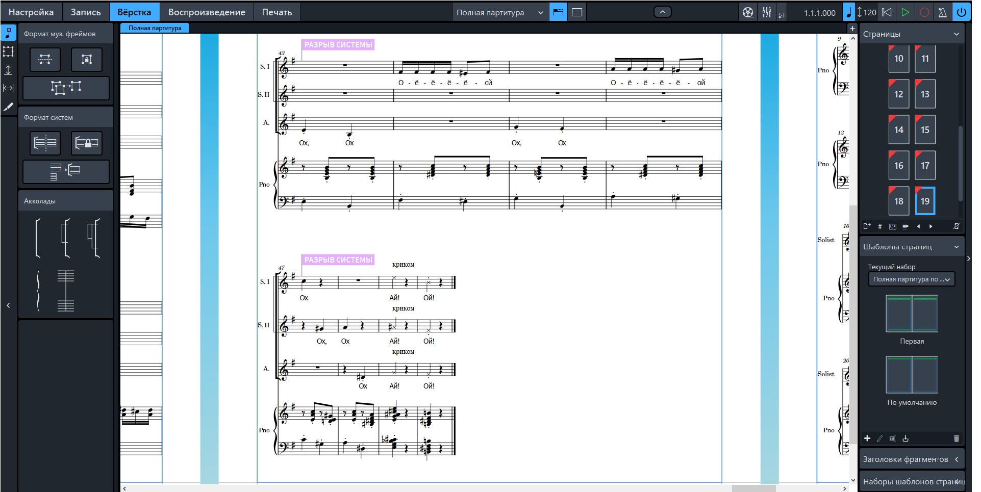Choose the plain bracket accolade
Viewport: 981px width, 492px height.
[38, 237]
